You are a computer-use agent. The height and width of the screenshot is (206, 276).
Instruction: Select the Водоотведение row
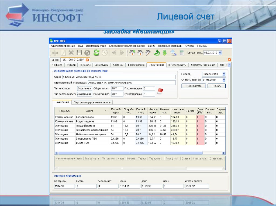point(140,121)
